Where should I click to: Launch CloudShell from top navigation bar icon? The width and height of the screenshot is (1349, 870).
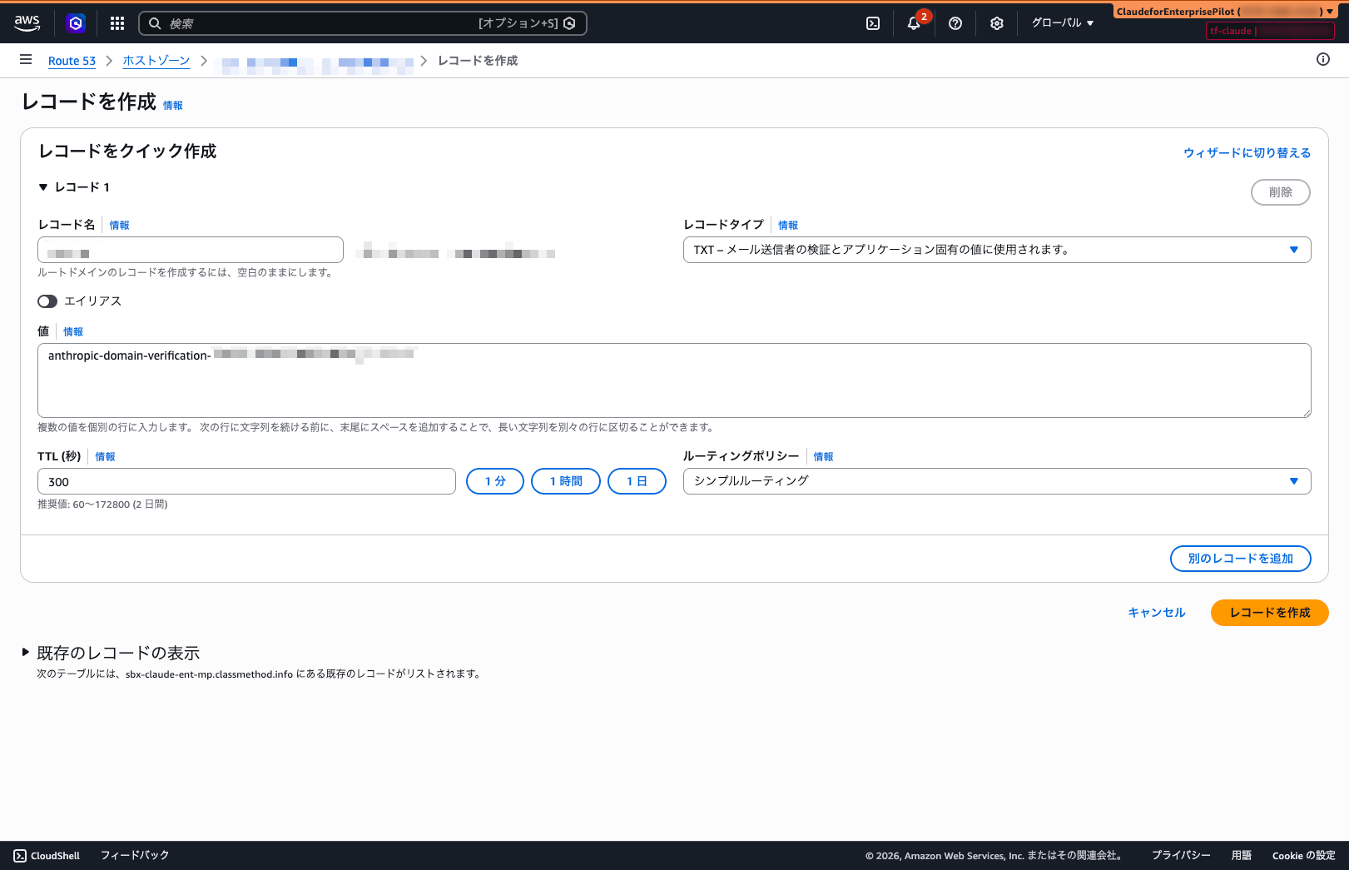873,23
